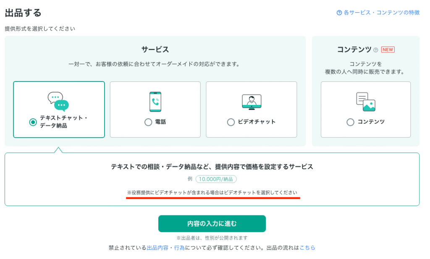Click the question mark icon before 各サービス
Image resolution: width=430 pixels, height=259 pixels.
339,13
